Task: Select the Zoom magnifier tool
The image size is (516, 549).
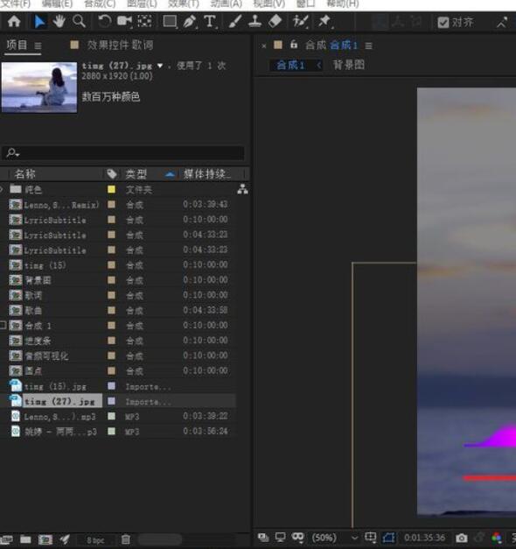Action: tap(79, 22)
